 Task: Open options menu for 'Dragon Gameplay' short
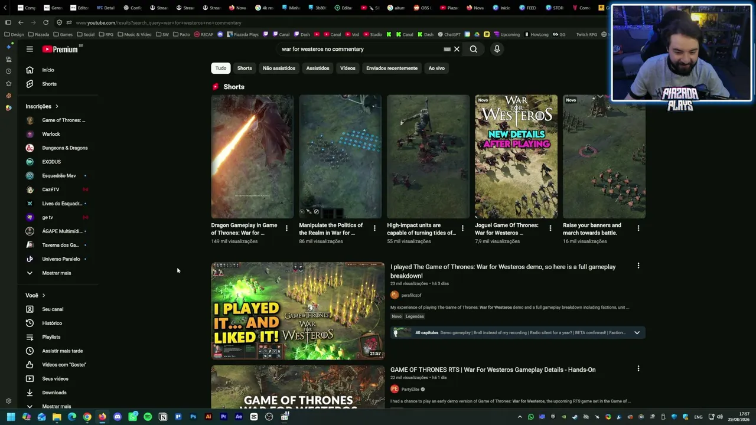pos(286,228)
